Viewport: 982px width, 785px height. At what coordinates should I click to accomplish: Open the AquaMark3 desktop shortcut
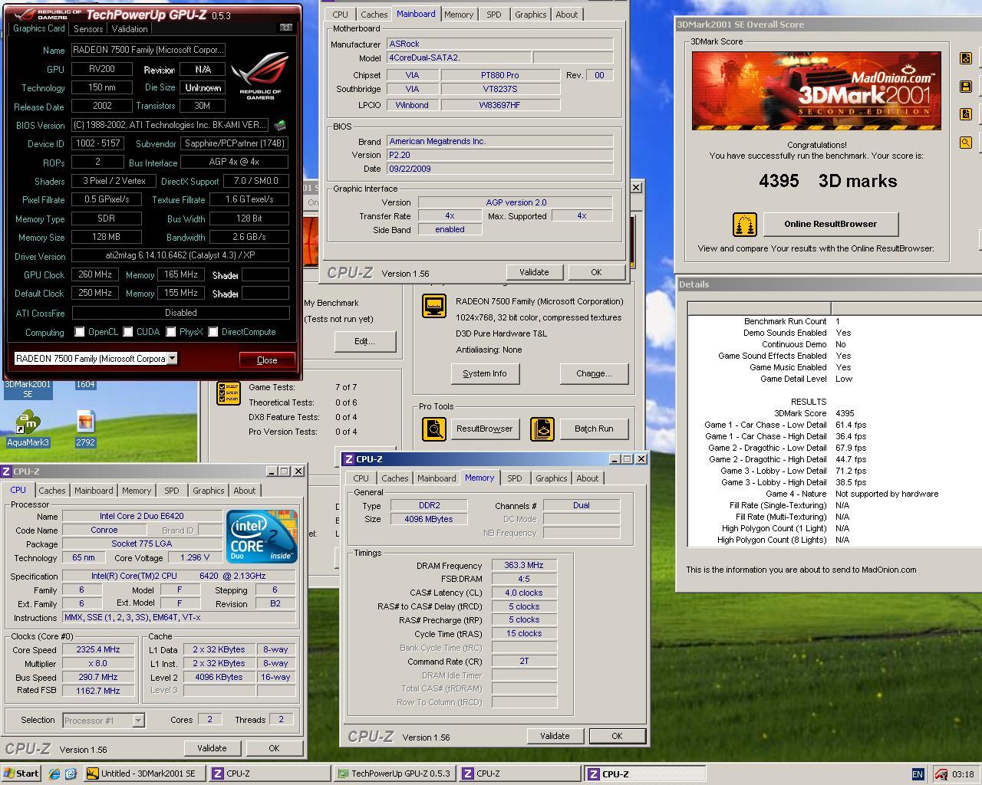(x=28, y=429)
